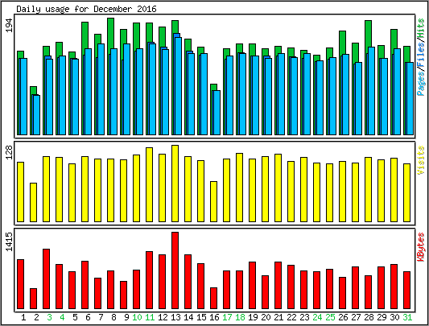This screenshot has height=326, width=429.
Task: Click day label '22' on the x-axis
Action: click(x=291, y=317)
